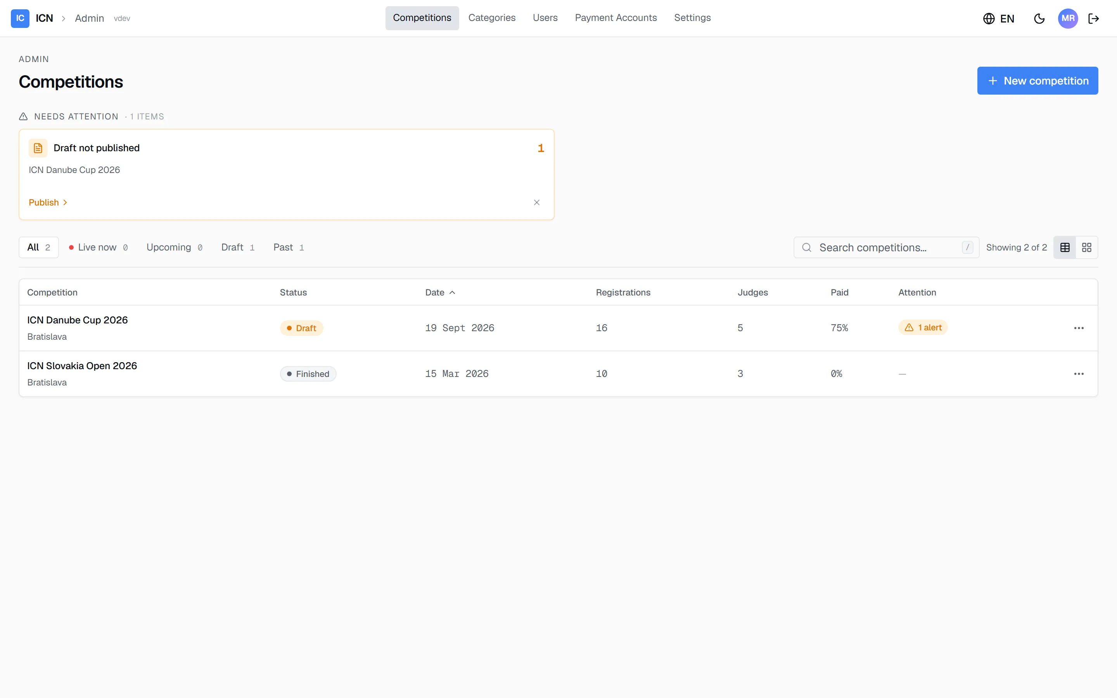Open more actions for ICN Slovakia Open 2026
This screenshot has height=698, width=1117.
[1078, 374]
